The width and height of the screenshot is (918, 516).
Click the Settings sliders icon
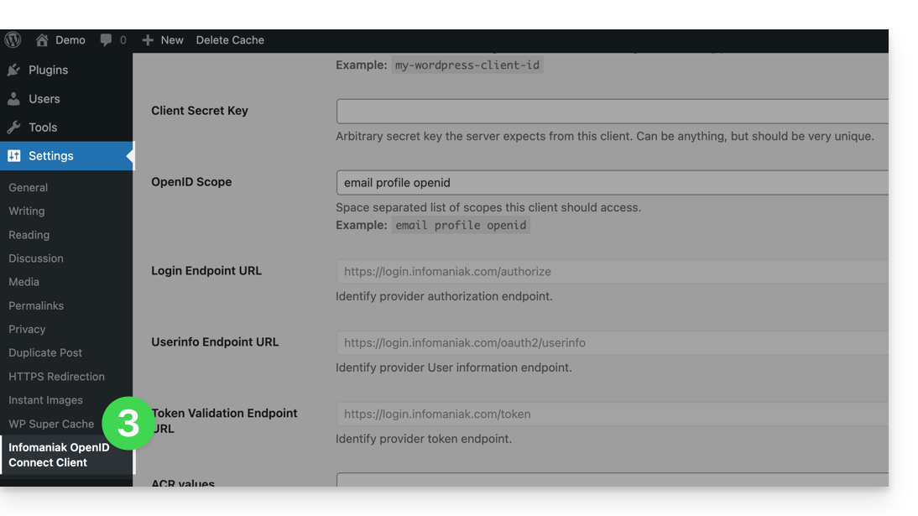tap(14, 156)
